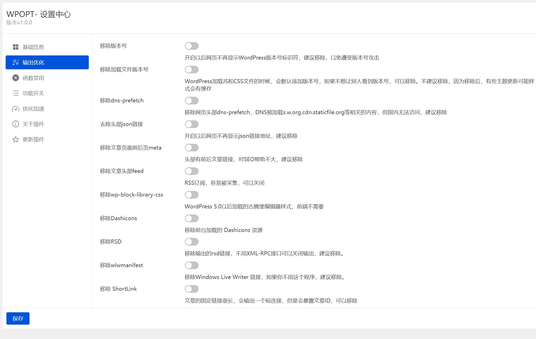The width and height of the screenshot is (536, 339).
Task: Enable the 移除版本号 switch
Action: pos(192,46)
